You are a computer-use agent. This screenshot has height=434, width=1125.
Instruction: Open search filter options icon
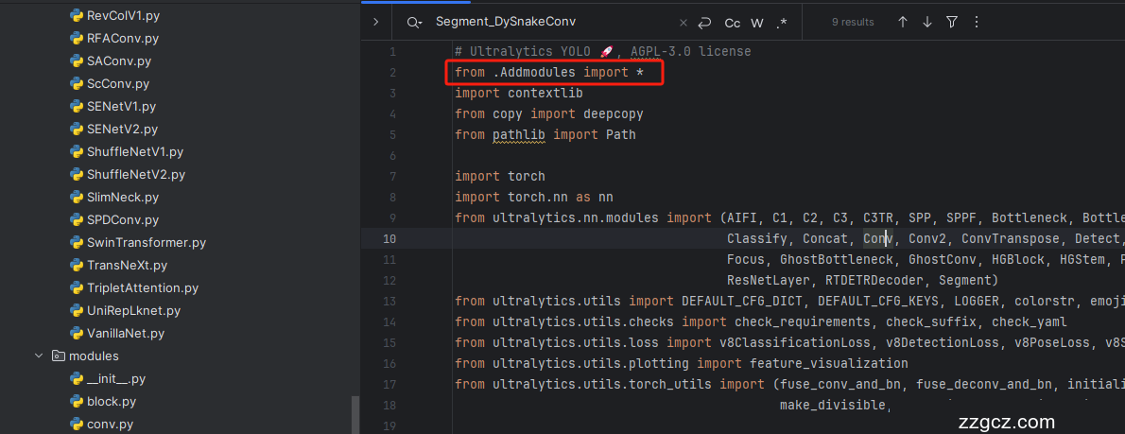point(952,22)
